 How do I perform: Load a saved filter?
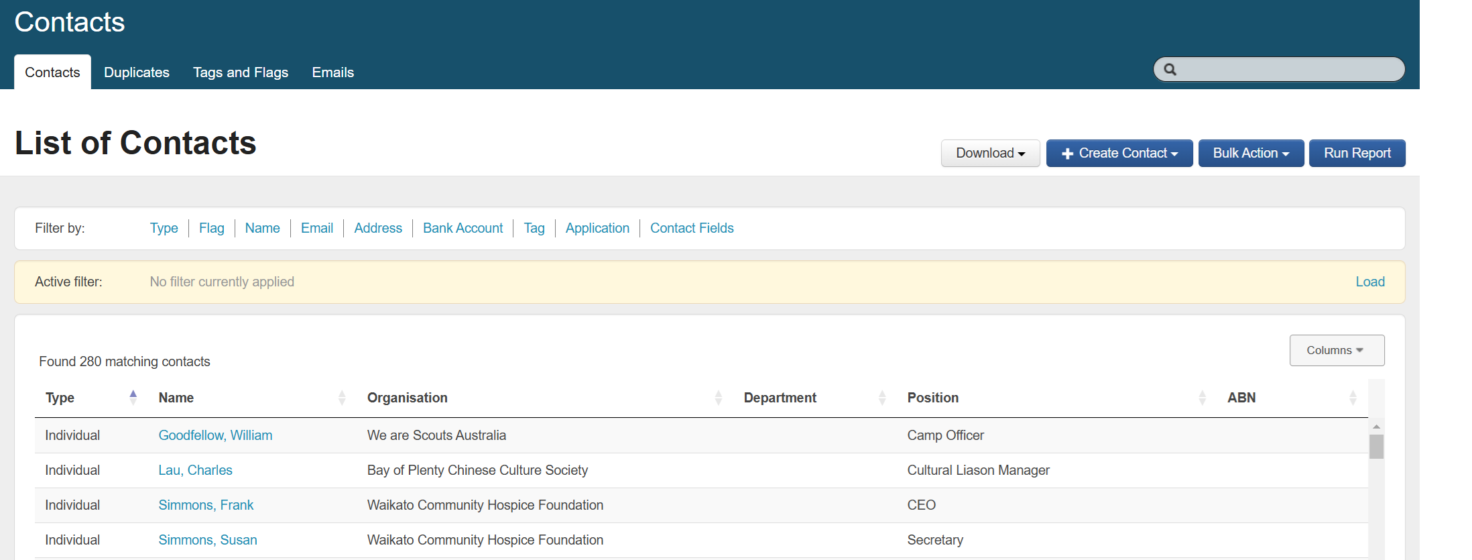coord(1369,282)
